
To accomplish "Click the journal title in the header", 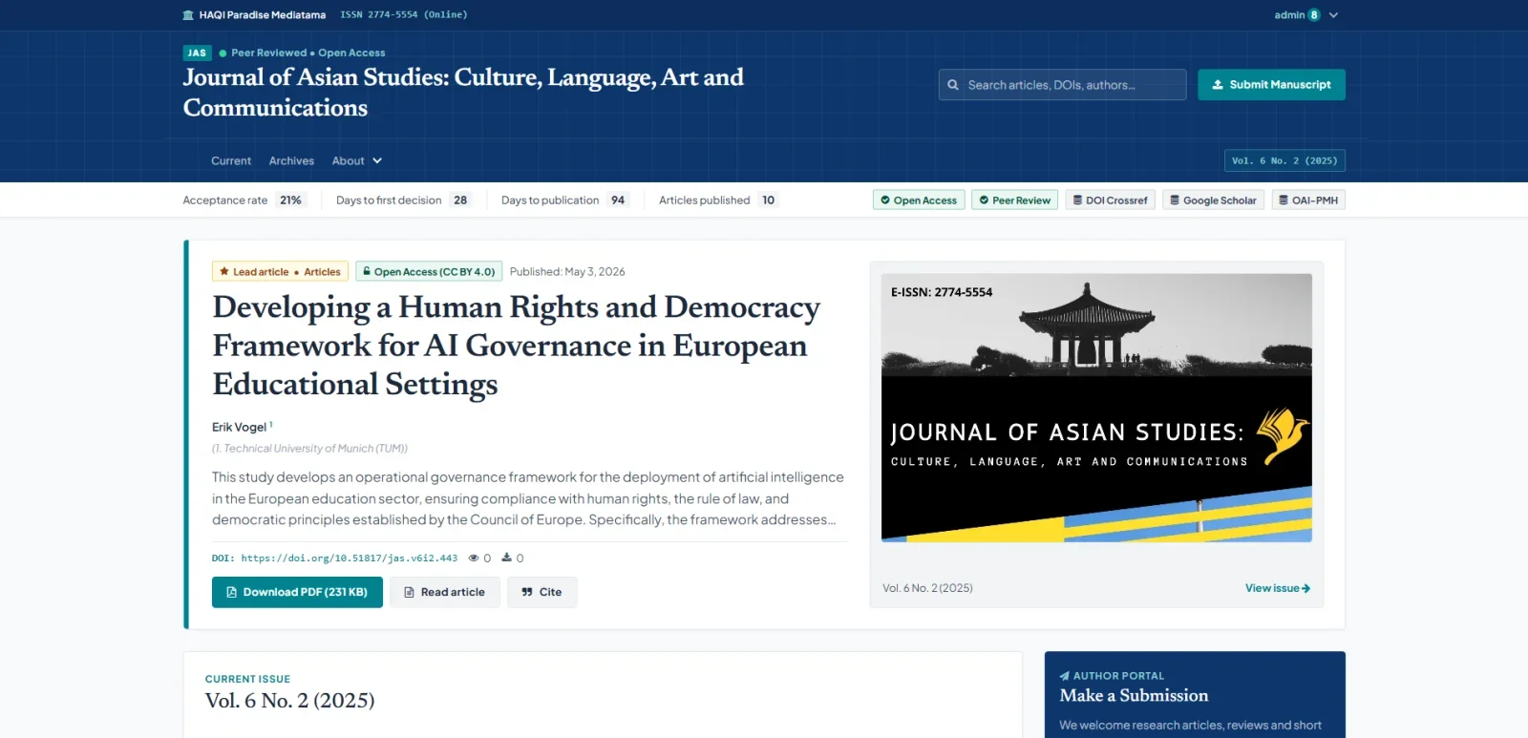I will point(463,93).
